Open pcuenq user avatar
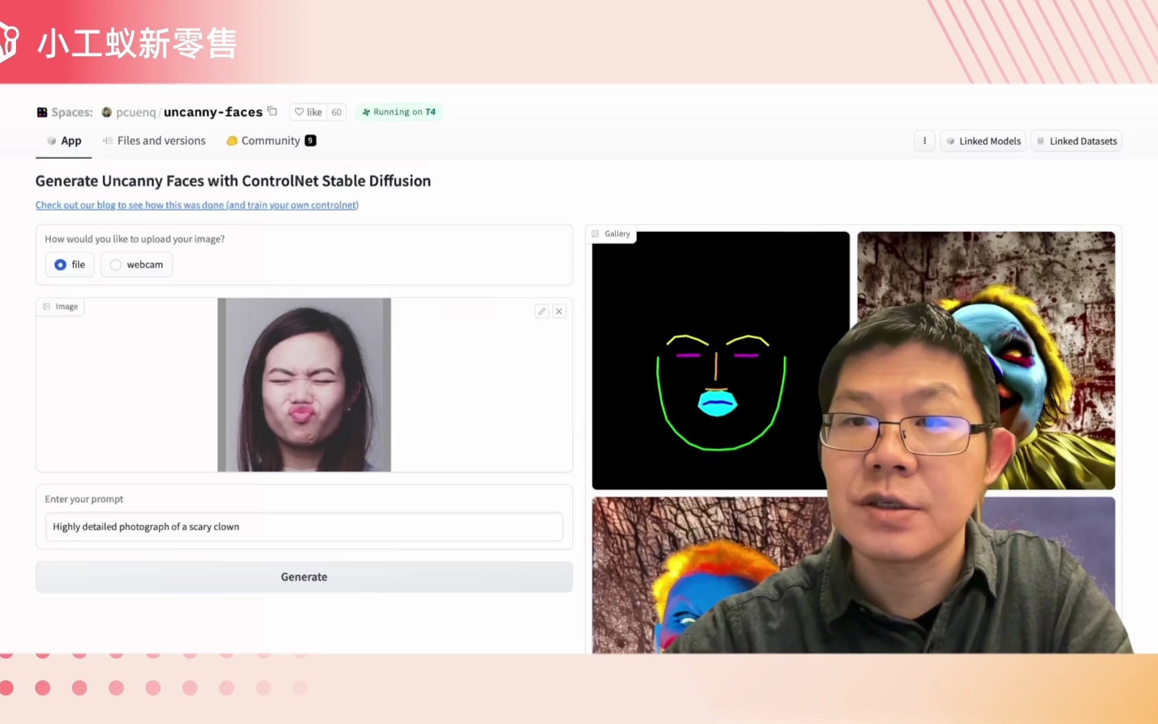This screenshot has height=724, width=1158. pos(107,112)
